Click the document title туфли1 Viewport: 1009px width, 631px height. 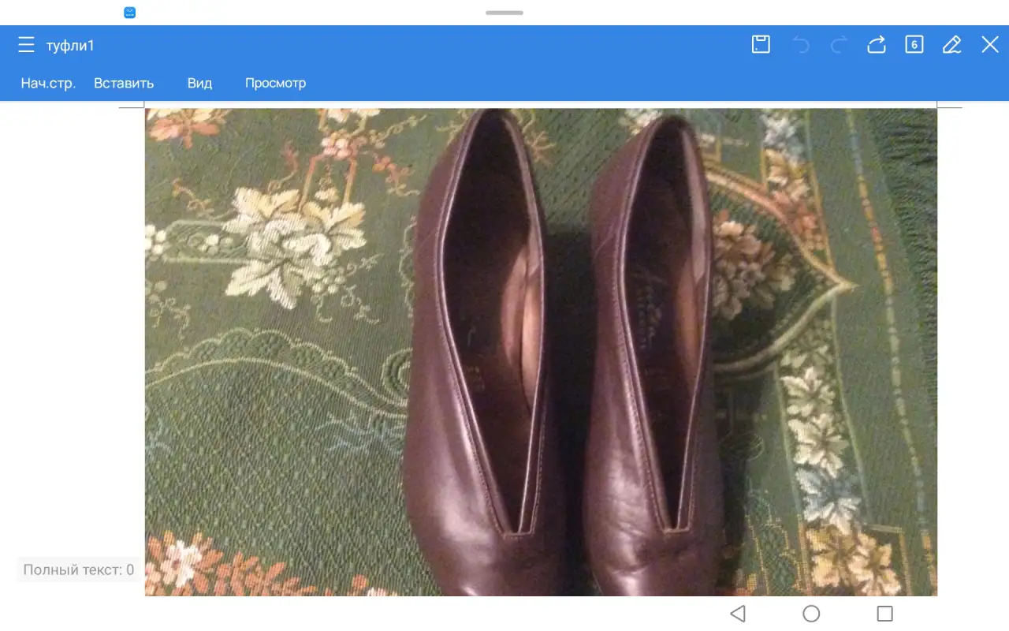click(x=70, y=46)
